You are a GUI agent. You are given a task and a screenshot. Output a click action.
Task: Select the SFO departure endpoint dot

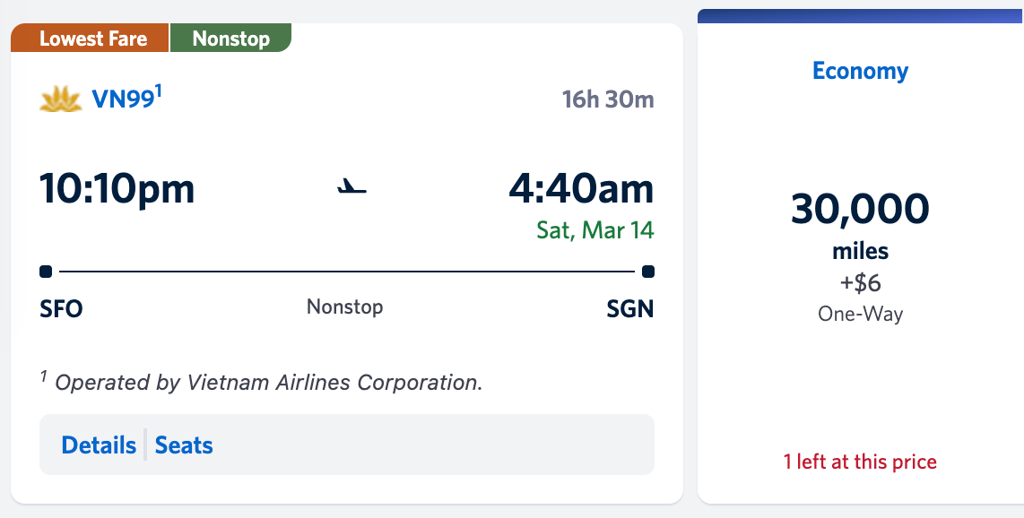point(48,271)
